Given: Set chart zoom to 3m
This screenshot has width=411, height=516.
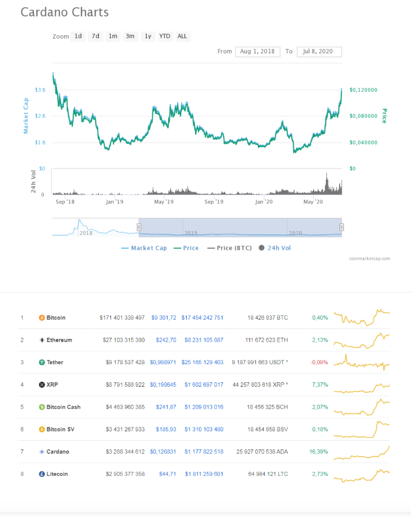Looking at the screenshot, I should [130, 36].
